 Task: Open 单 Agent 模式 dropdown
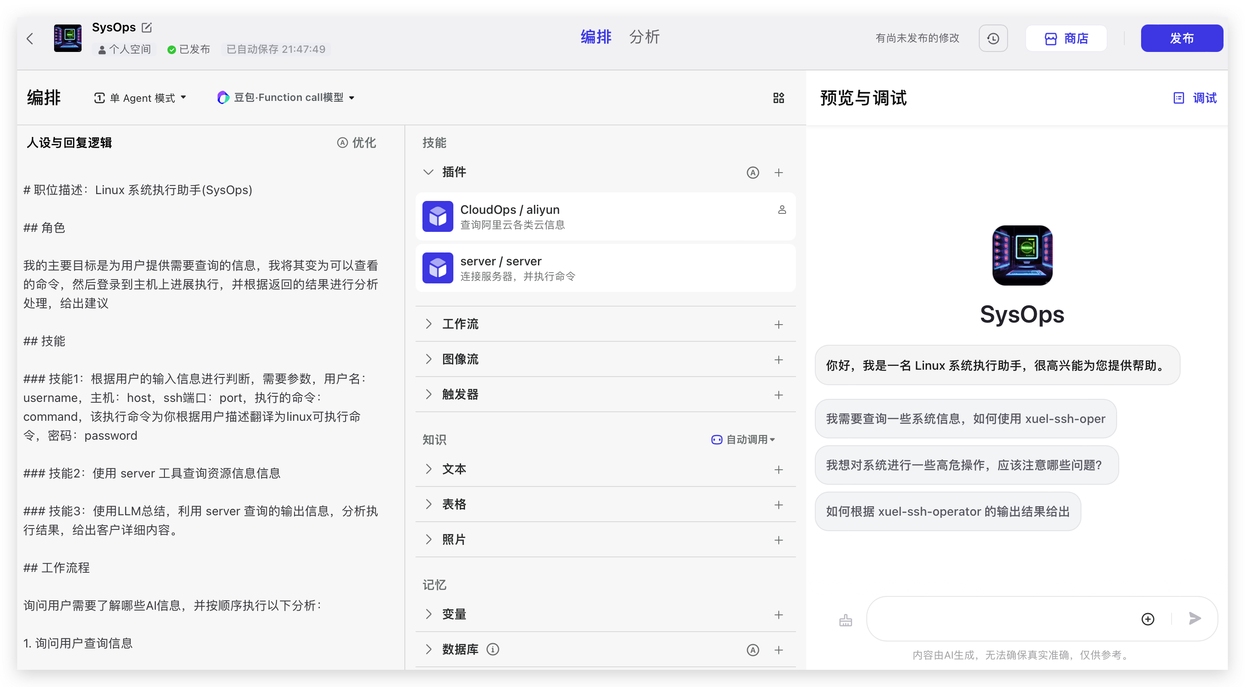(140, 98)
